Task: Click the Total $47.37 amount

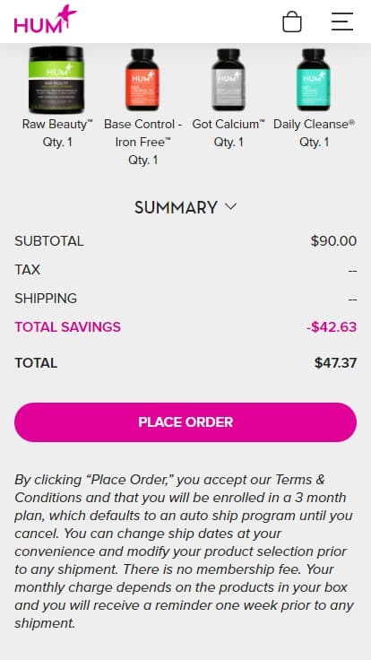Action: click(x=336, y=363)
